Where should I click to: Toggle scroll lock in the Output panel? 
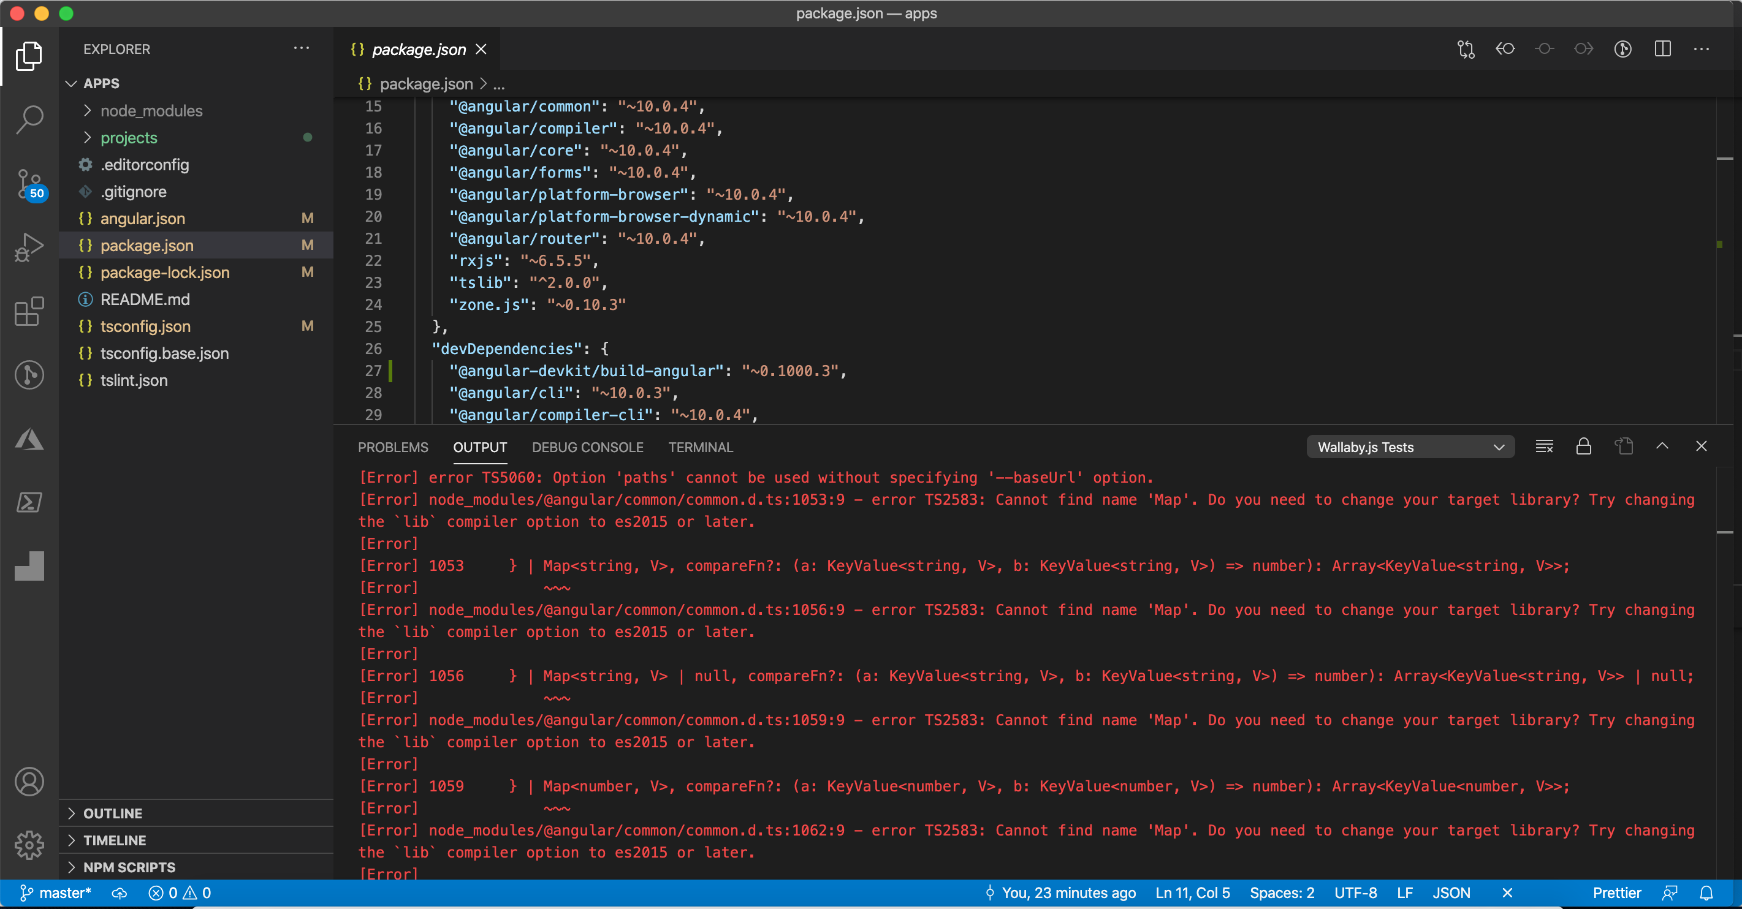(x=1584, y=447)
